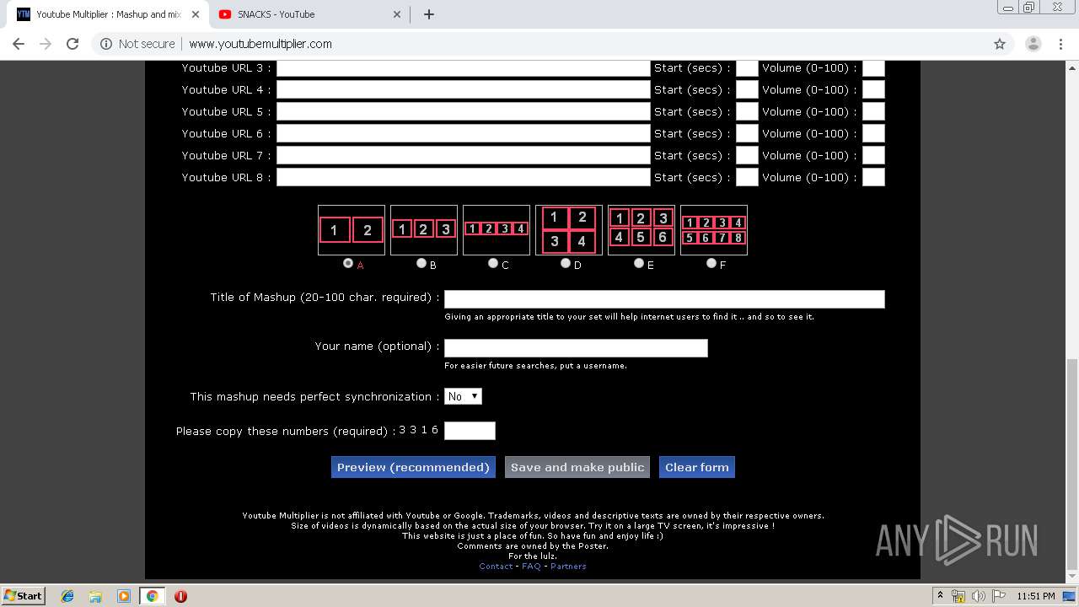
Task: Focus Start secs field for URL 4
Action: point(747,89)
